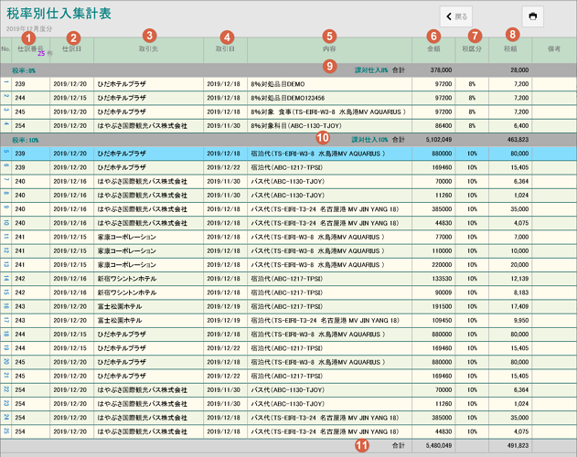Click journal number 242 in row 14
This screenshot has height=457, width=577.
pos(20,279)
